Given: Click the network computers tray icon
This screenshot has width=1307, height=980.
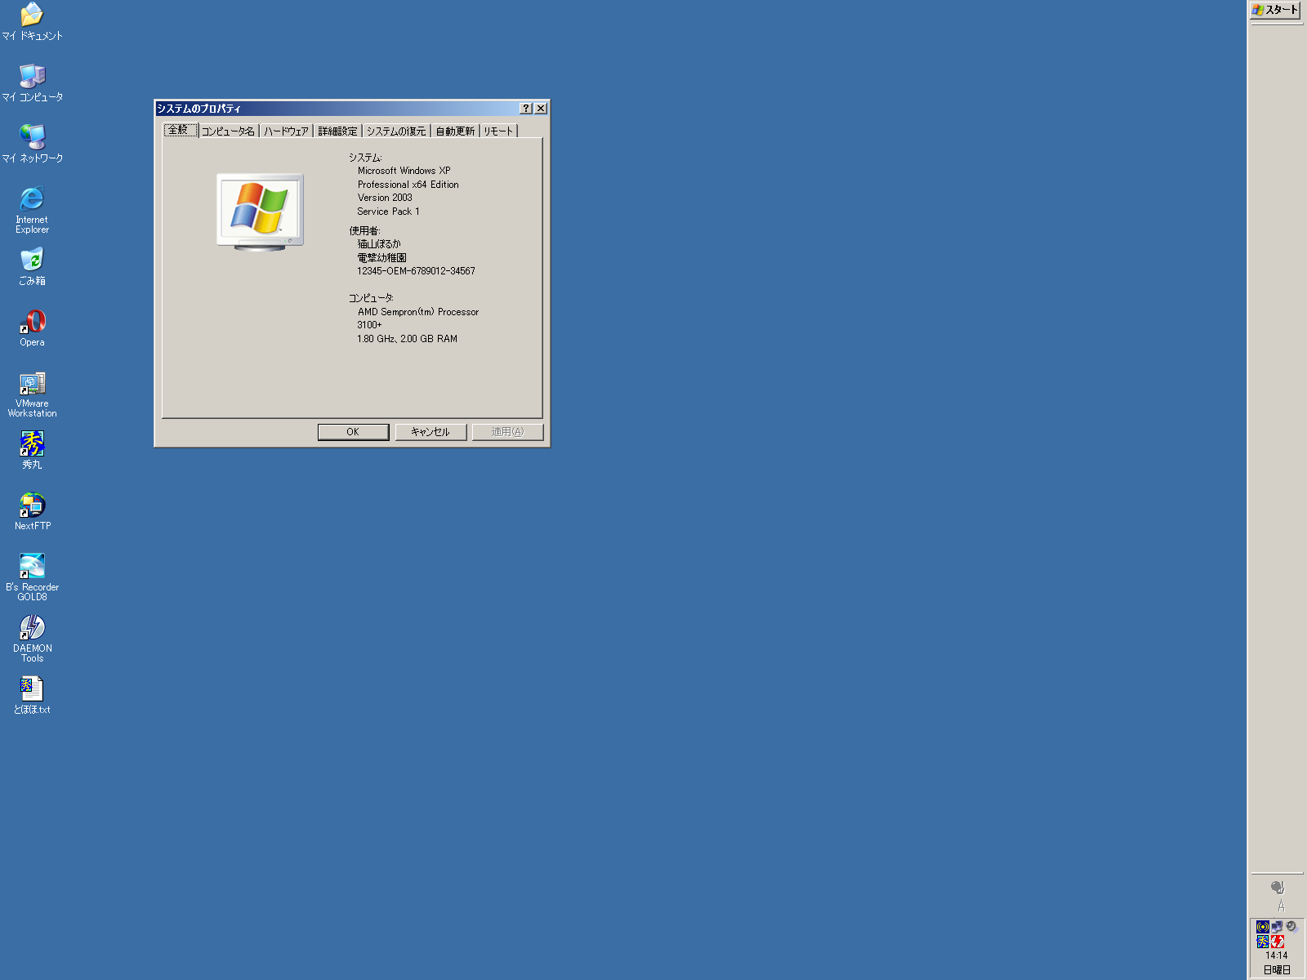Looking at the screenshot, I should click(1277, 927).
